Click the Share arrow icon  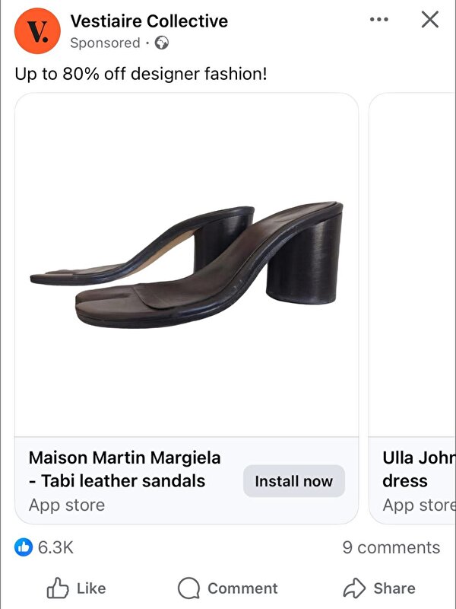[354, 588]
